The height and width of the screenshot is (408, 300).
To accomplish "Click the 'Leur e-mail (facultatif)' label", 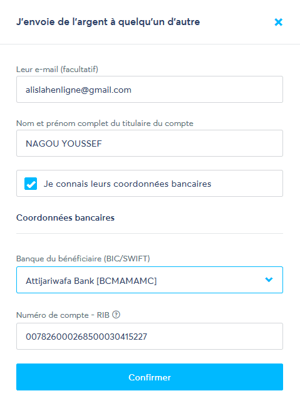I will point(57,69).
